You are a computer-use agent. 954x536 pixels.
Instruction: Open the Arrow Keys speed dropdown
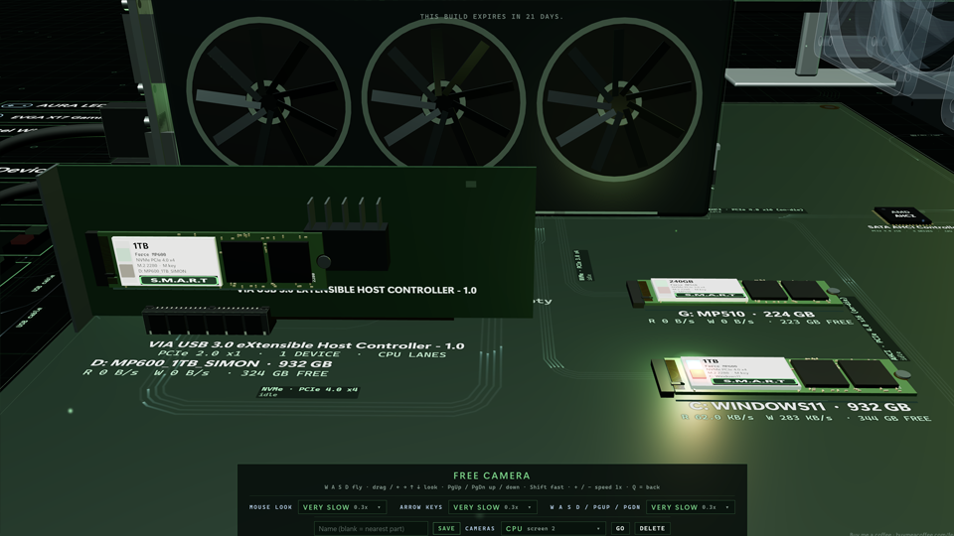coord(492,507)
